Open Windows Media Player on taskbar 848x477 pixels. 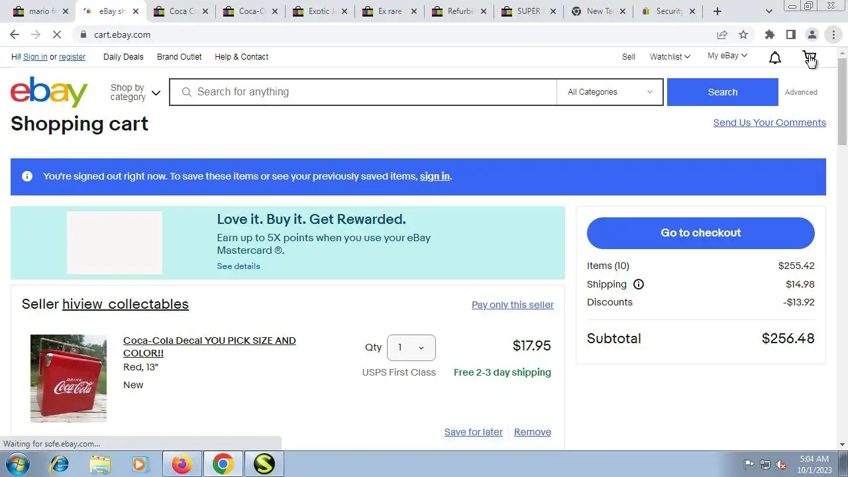point(140,464)
